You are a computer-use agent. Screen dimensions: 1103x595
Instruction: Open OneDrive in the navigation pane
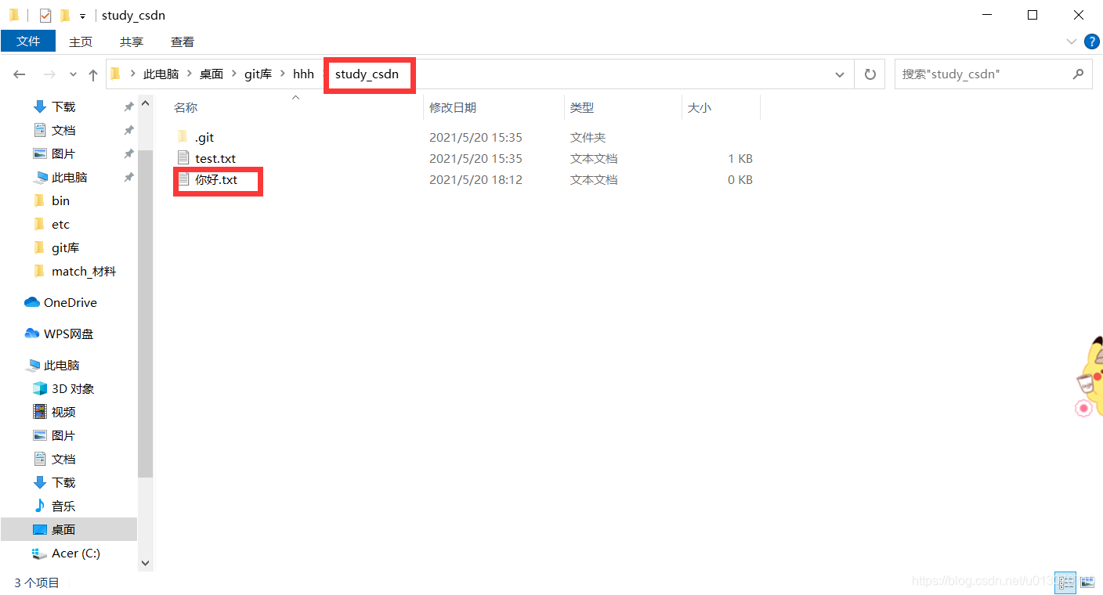point(69,302)
